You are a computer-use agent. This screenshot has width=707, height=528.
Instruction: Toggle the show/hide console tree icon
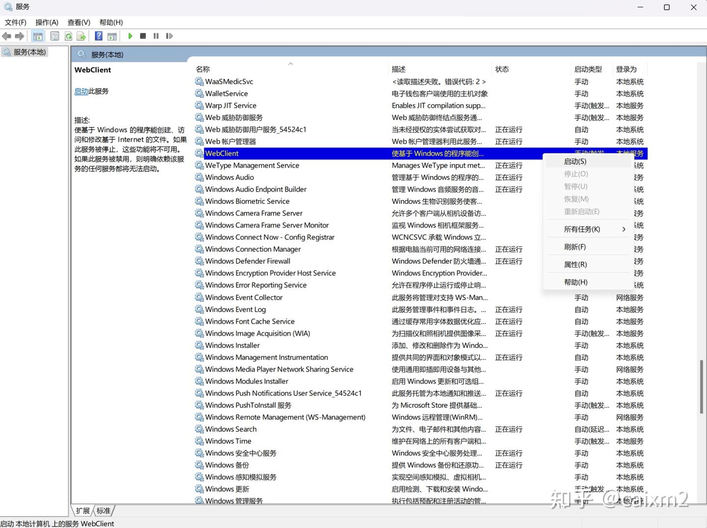click(x=38, y=36)
